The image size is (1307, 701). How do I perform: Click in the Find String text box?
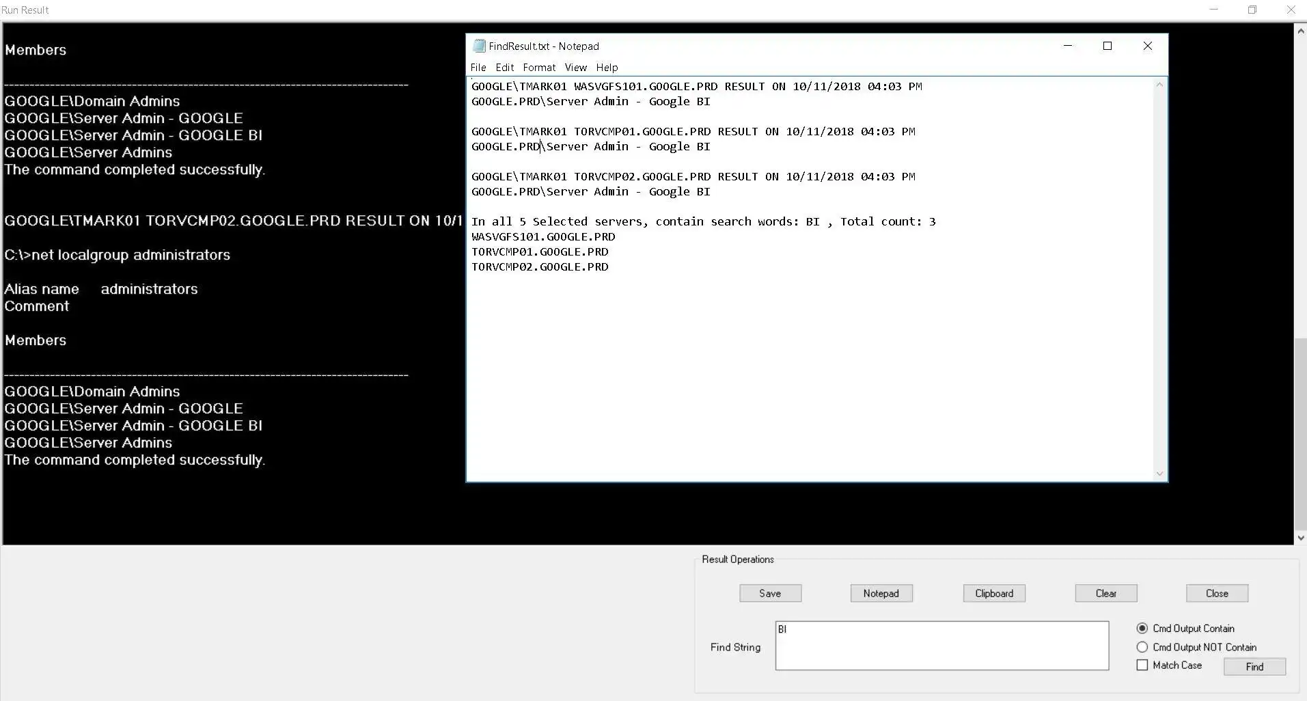click(x=941, y=646)
